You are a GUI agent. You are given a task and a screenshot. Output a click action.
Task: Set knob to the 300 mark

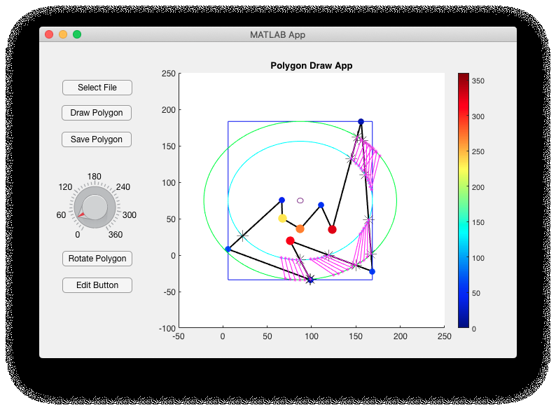click(x=130, y=215)
